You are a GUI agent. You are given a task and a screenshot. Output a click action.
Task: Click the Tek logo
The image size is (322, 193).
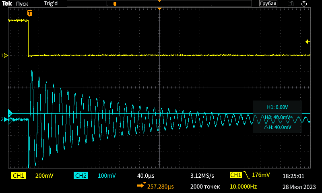tap(7, 4)
